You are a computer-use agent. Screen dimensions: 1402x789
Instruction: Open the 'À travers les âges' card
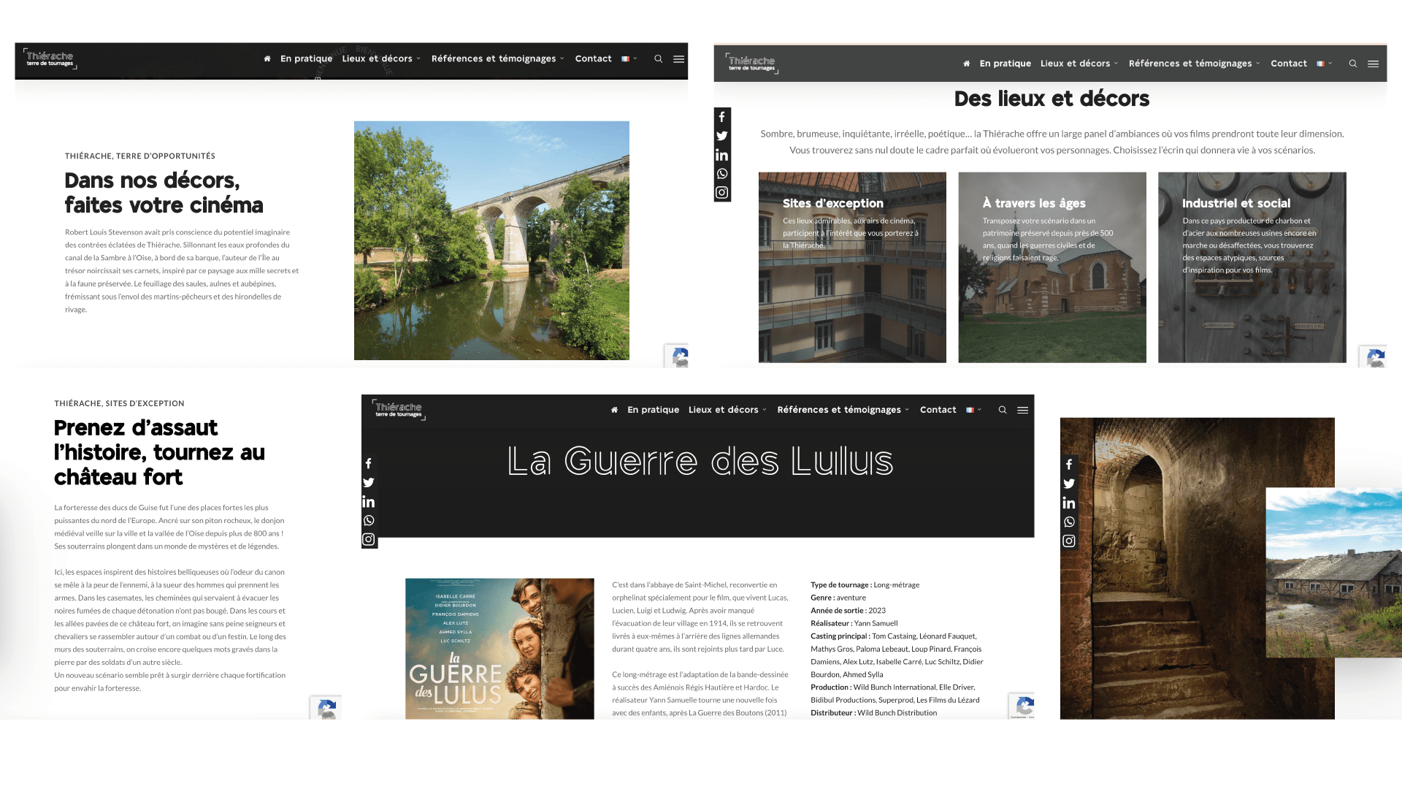(x=1052, y=267)
